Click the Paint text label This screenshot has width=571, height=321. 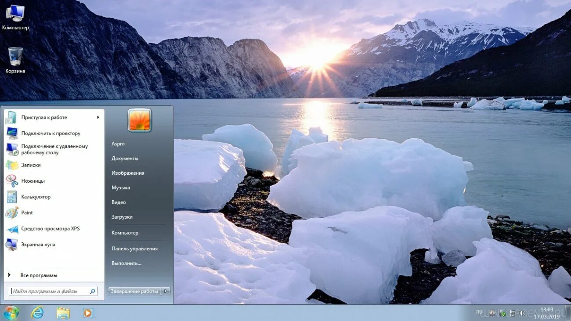coord(27,213)
